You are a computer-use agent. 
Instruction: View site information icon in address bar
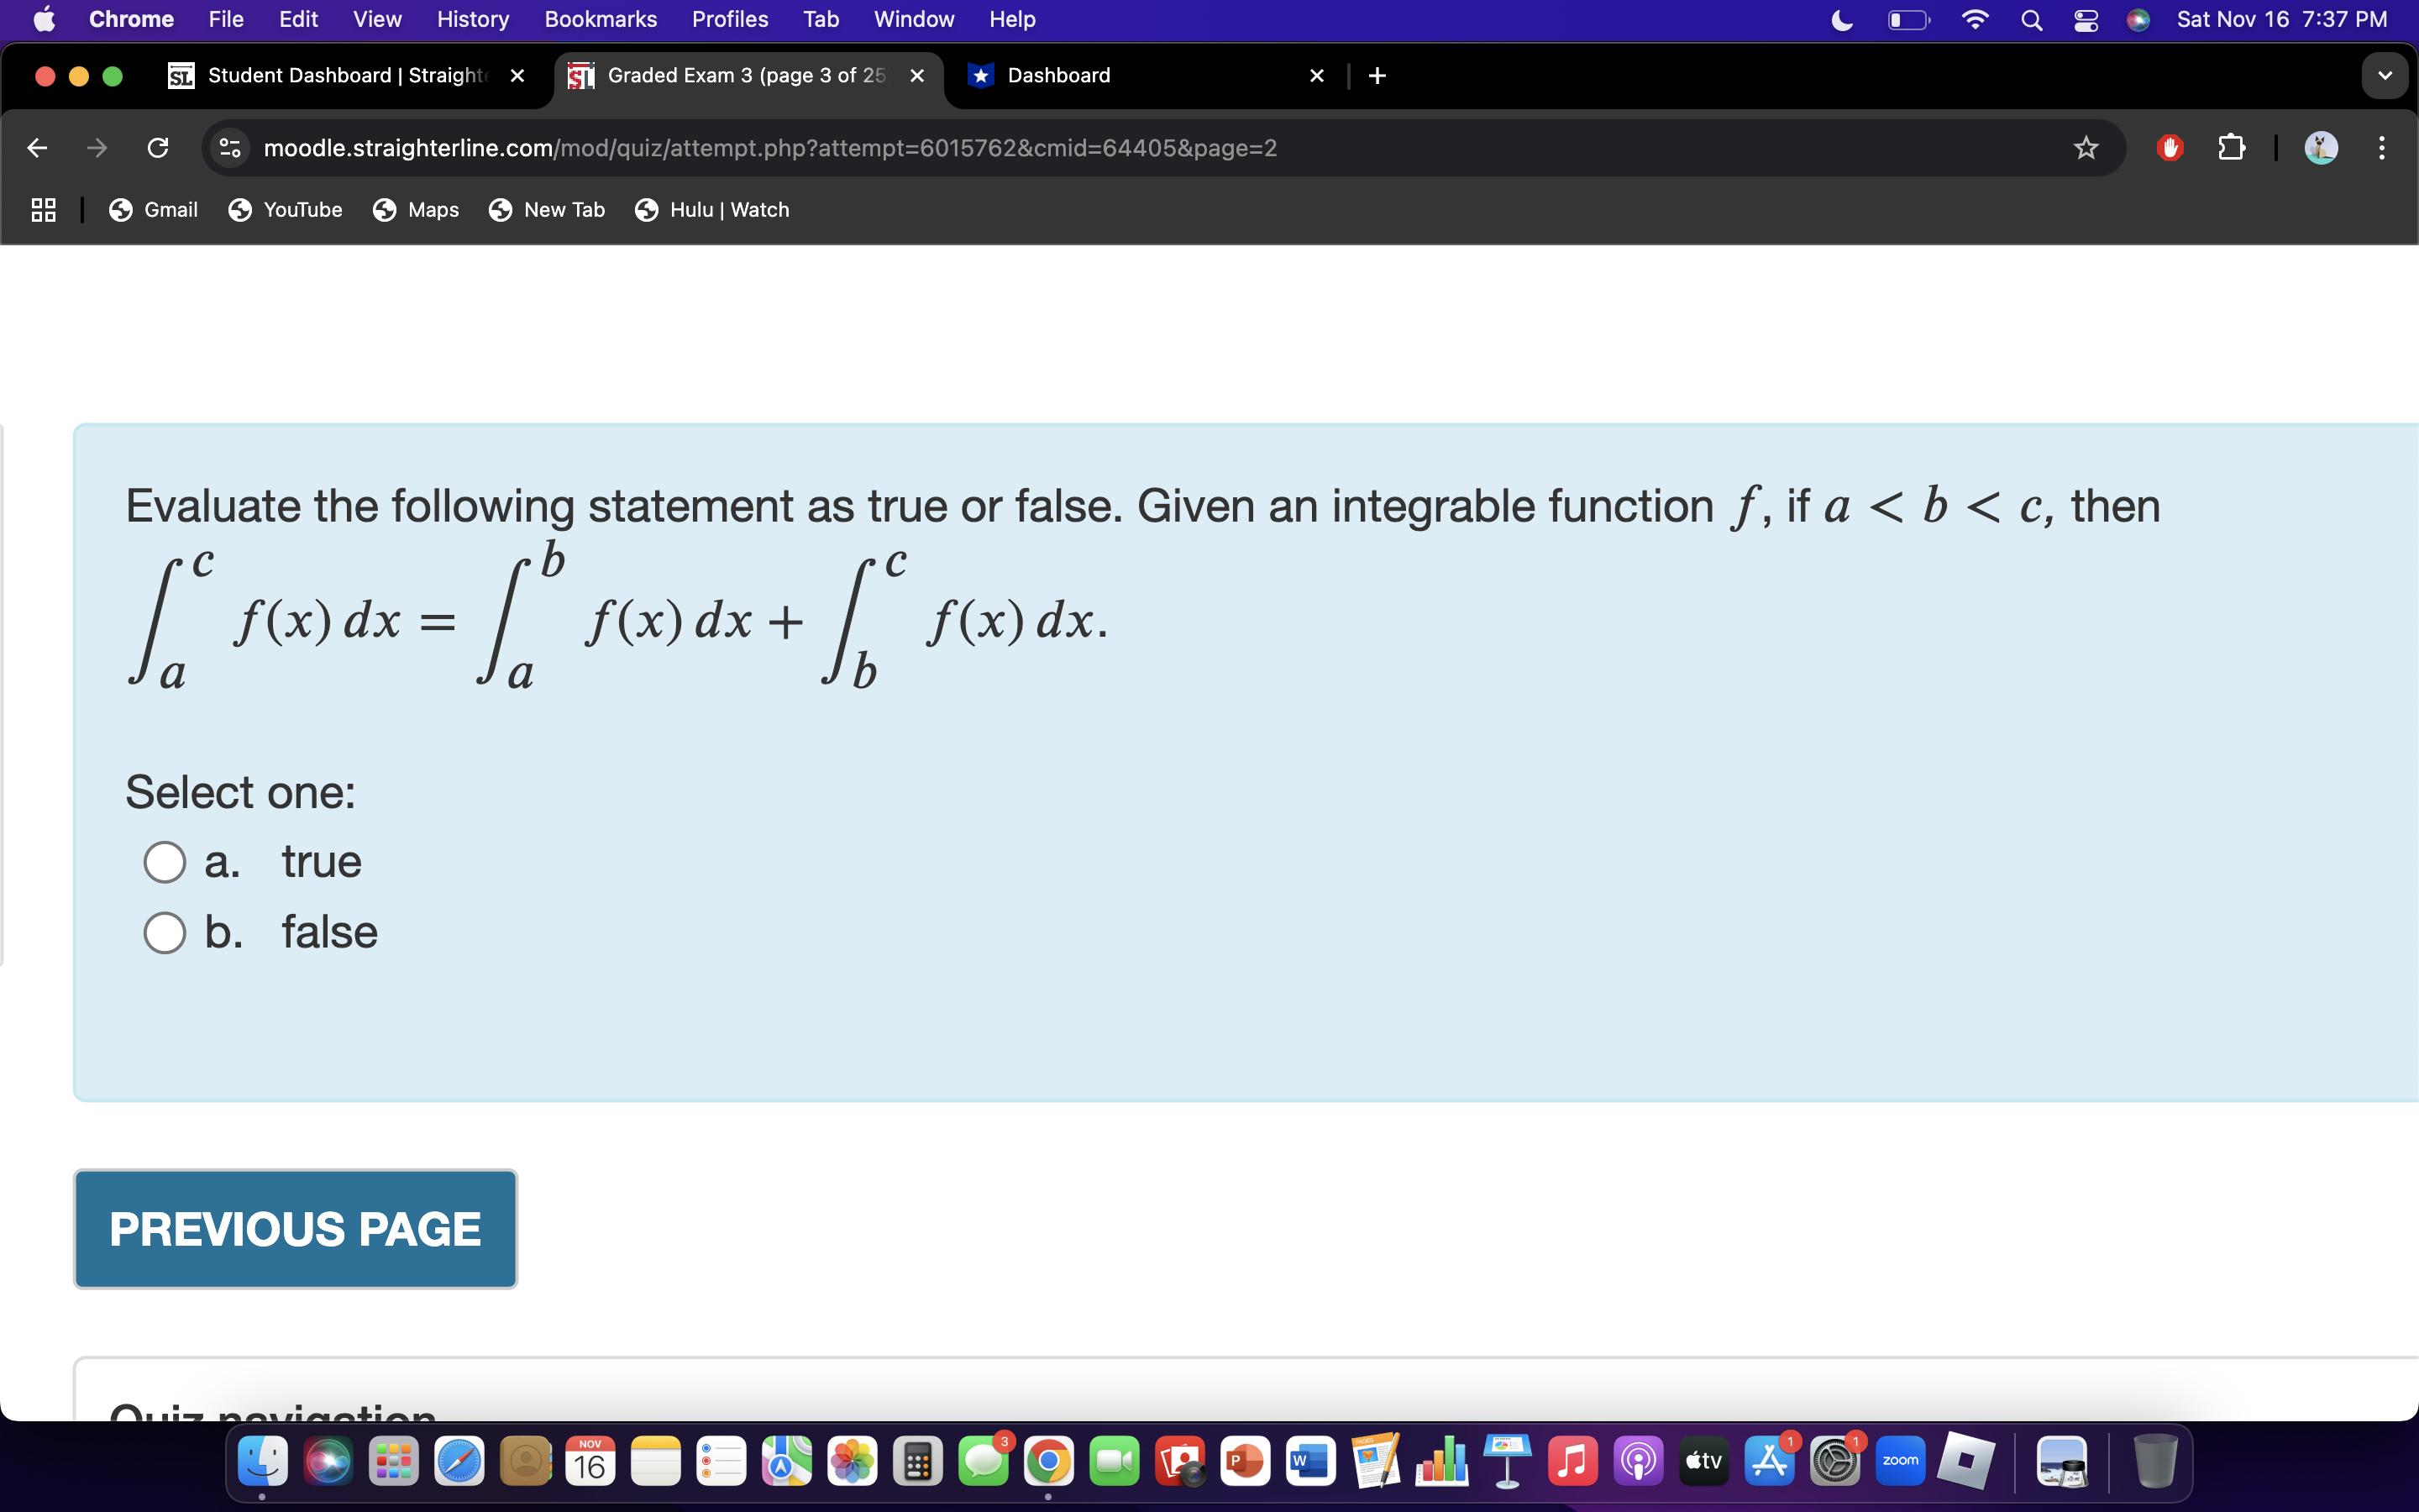[x=230, y=148]
